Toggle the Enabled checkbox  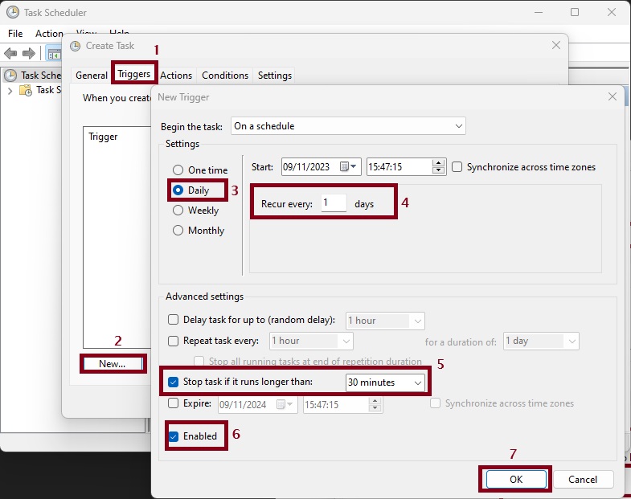(x=174, y=436)
